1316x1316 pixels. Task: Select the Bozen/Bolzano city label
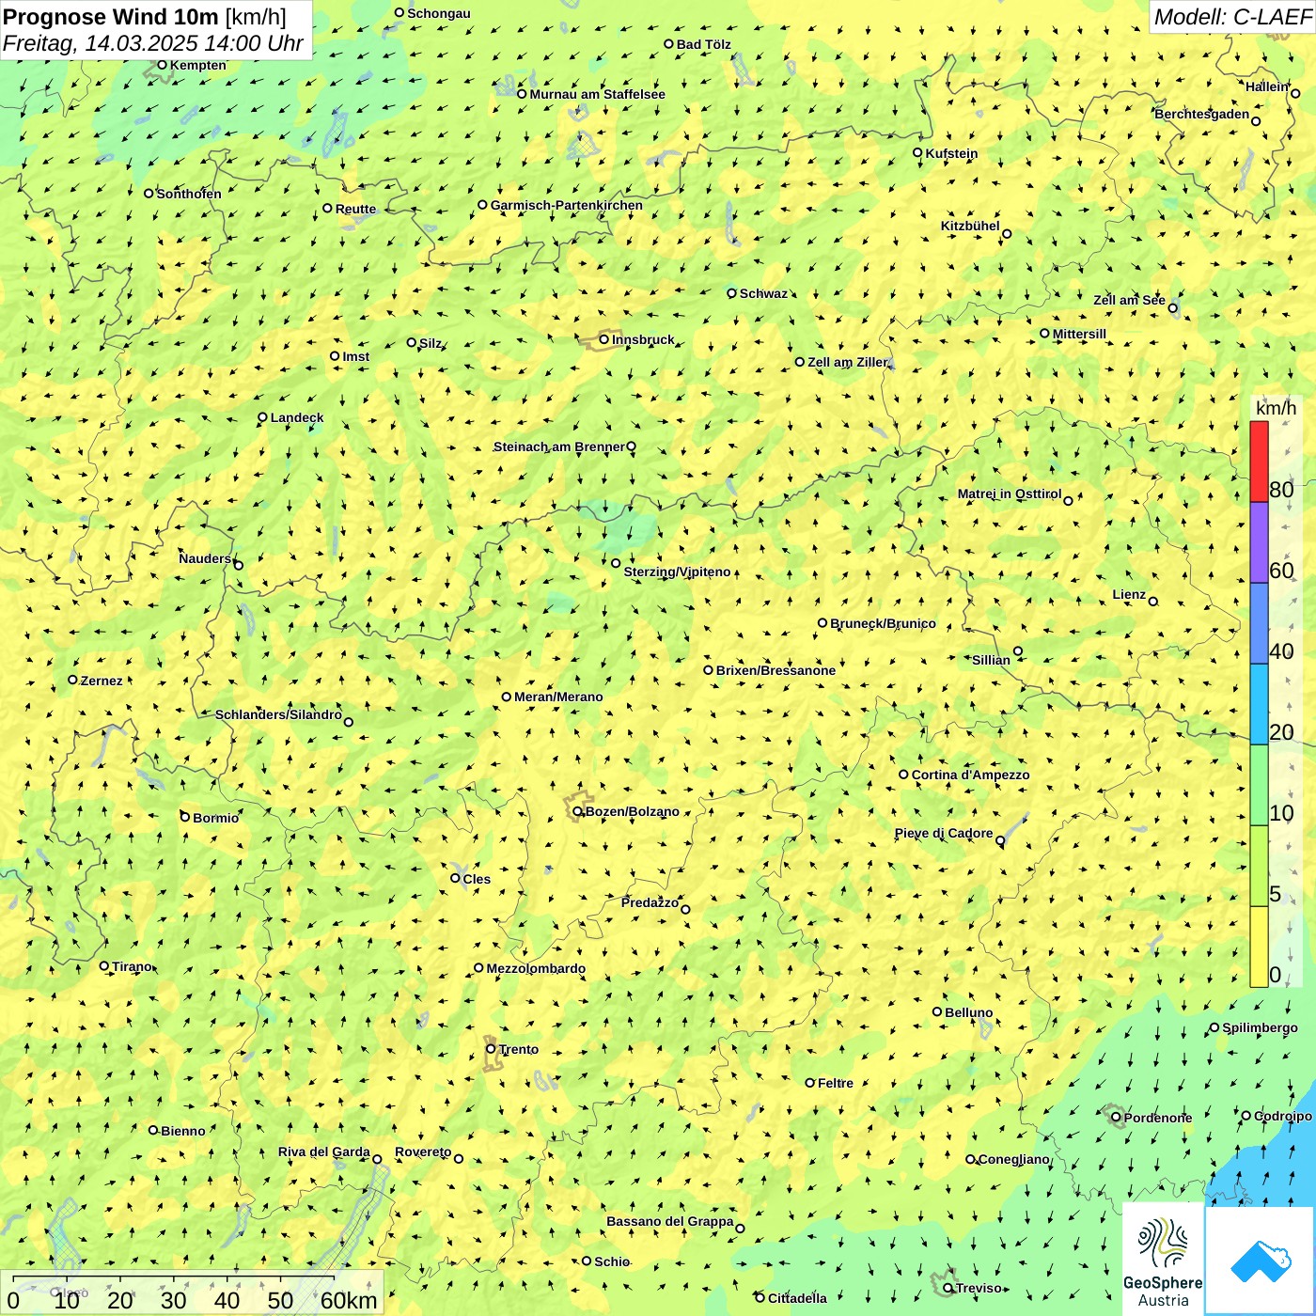(x=632, y=811)
